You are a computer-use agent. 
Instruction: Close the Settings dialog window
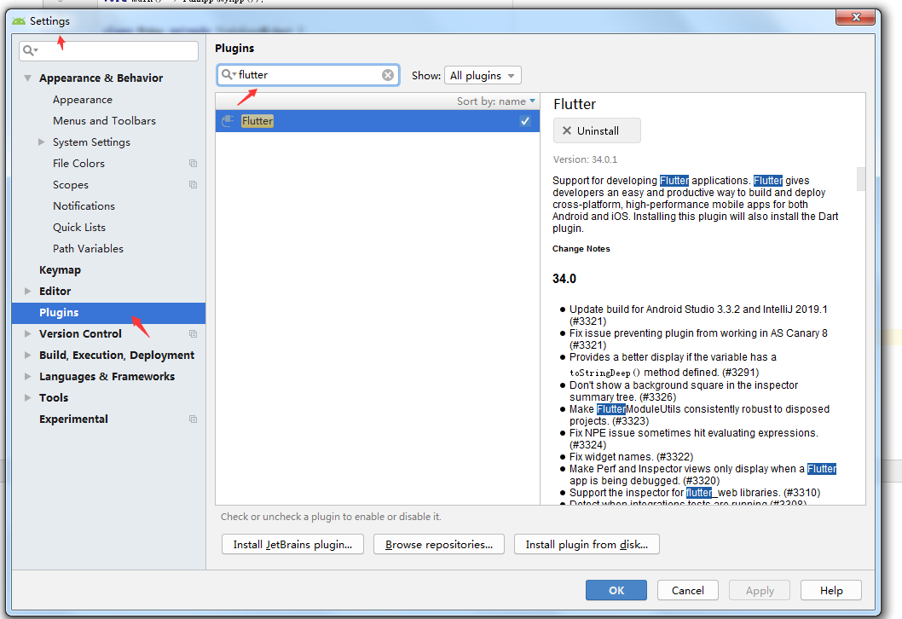pyautogui.click(x=855, y=17)
